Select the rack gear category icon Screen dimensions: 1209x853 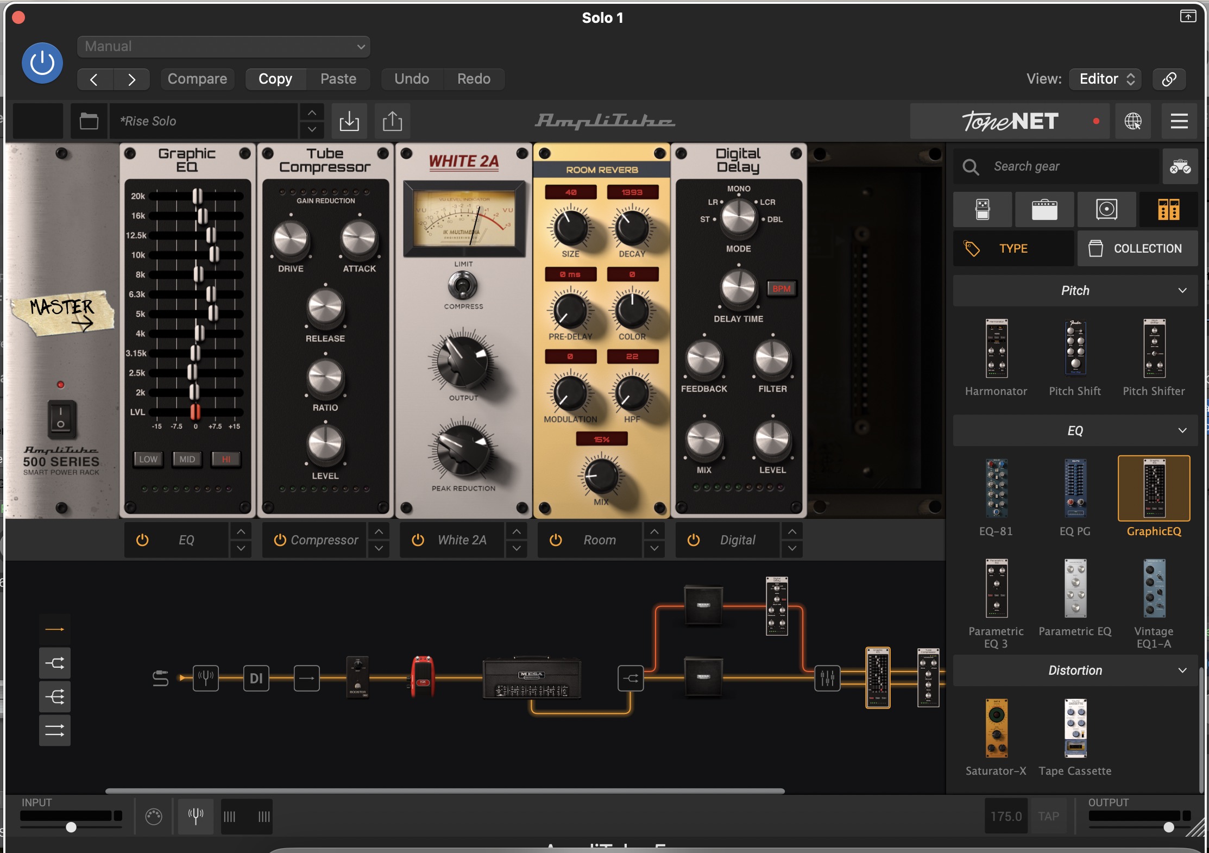click(1168, 209)
